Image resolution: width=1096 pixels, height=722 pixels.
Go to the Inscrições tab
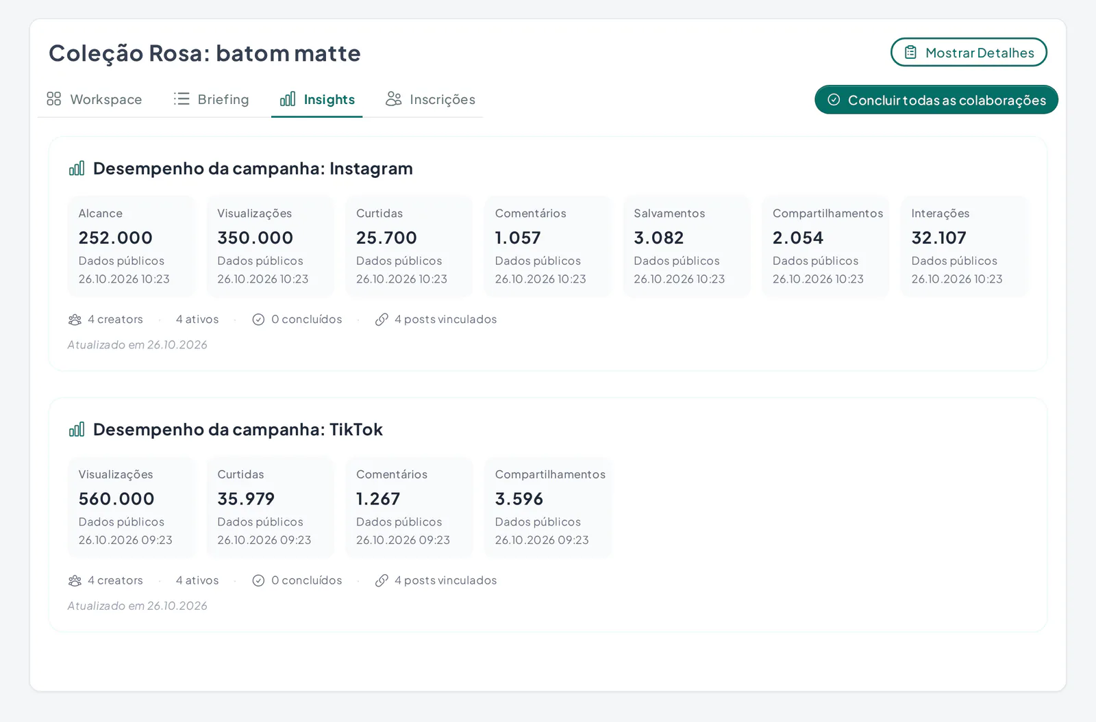point(430,99)
